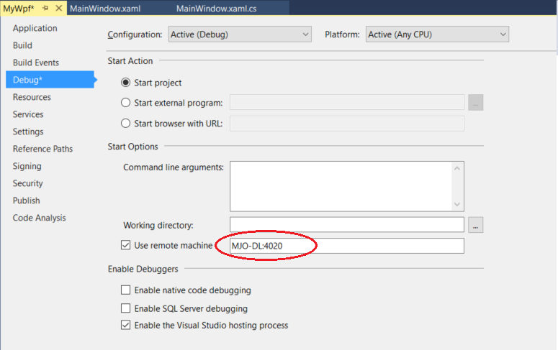Enable native code debugging
The image size is (558, 350).
[126, 290]
